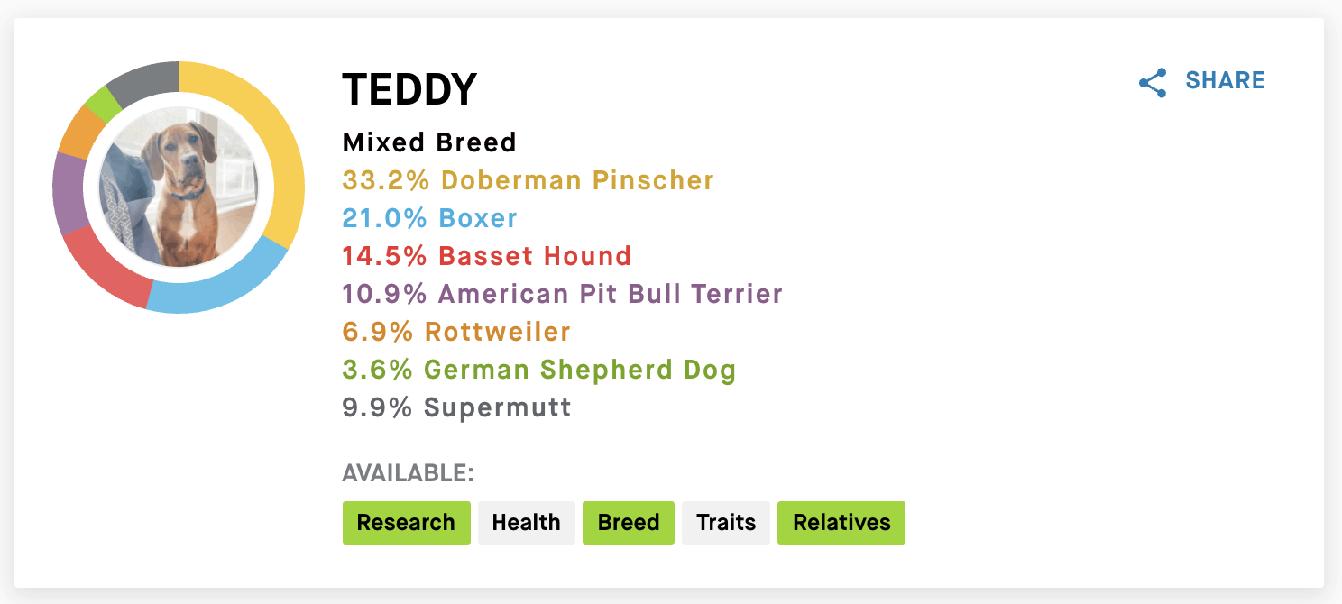Click the SHARE link text

[x=1225, y=81]
